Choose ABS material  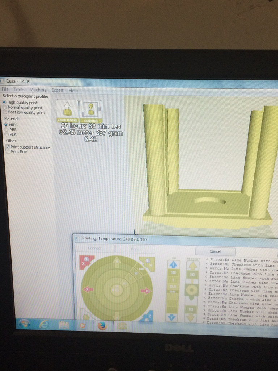coord(10,129)
